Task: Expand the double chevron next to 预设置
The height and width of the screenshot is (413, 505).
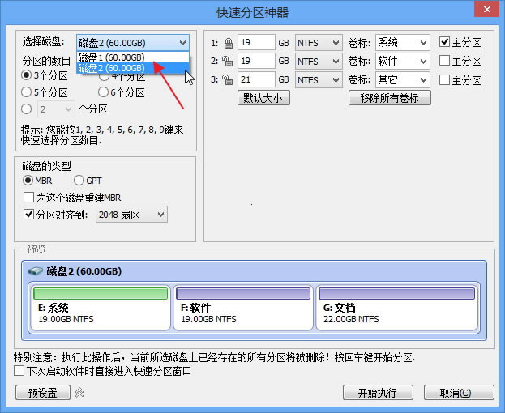Action: (79, 393)
